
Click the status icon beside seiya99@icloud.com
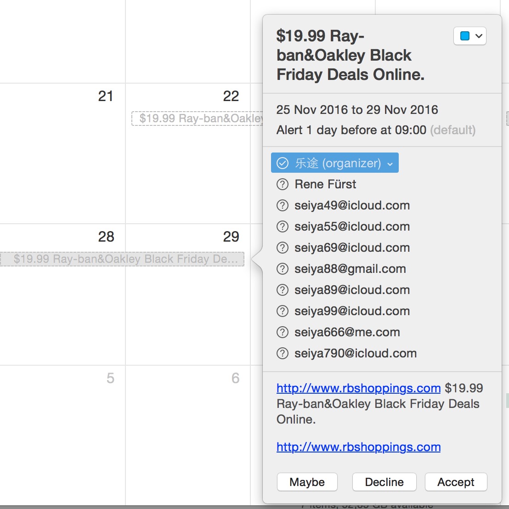coord(282,311)
